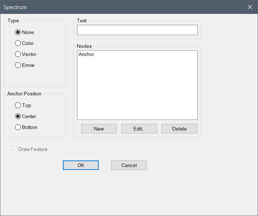Image resolution: width=258 pixels, height=216 pixels.
Task: Choose the Color type option
Action: click(18, 43)
